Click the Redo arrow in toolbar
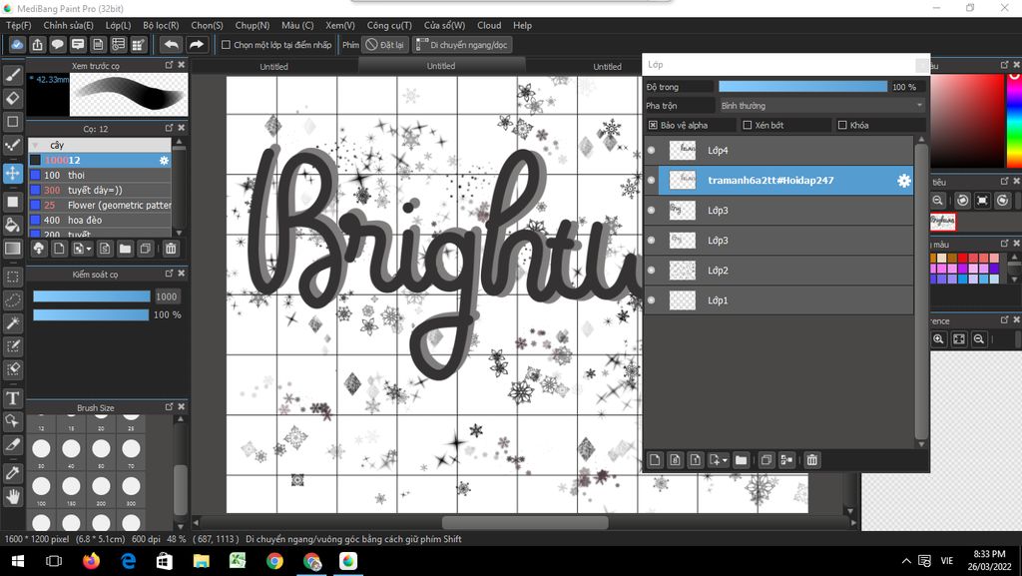 [x=197, y=44]
